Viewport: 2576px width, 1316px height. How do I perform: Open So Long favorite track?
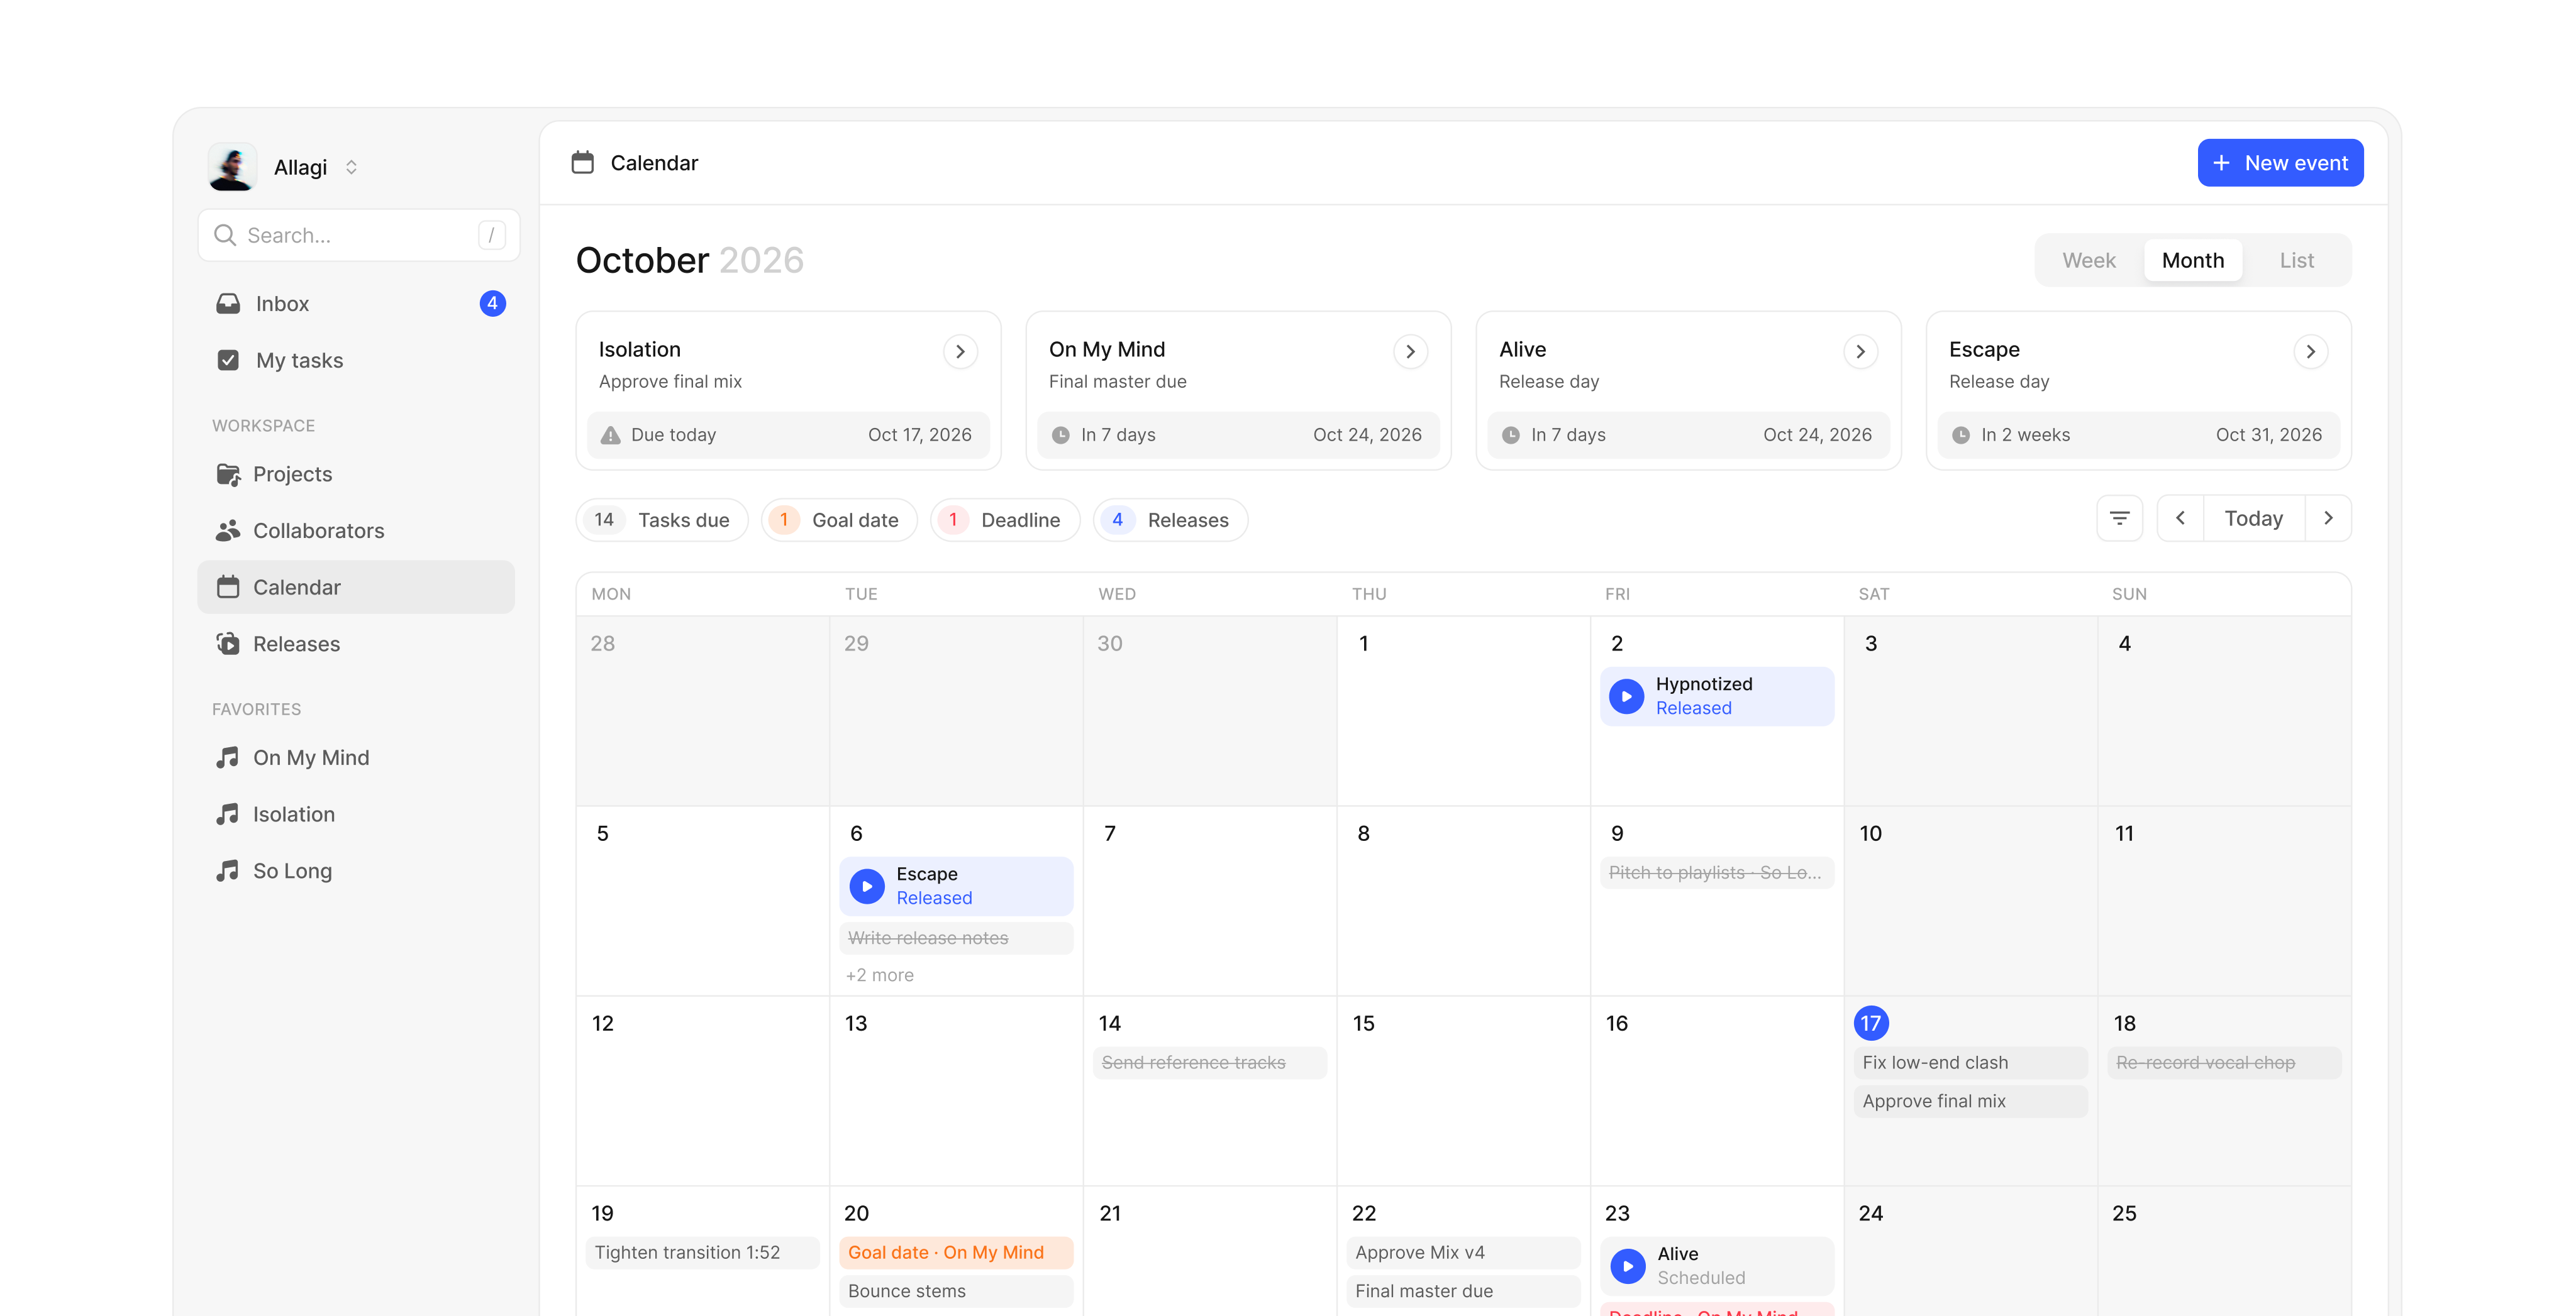pyautogui.click(x=356, y=870)
